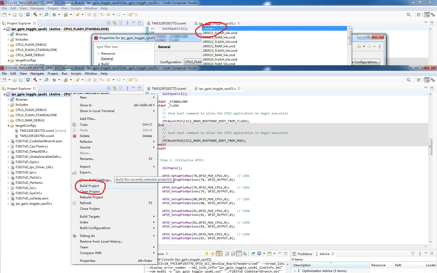Expand the Optimization Advice item row

point(295,271)
